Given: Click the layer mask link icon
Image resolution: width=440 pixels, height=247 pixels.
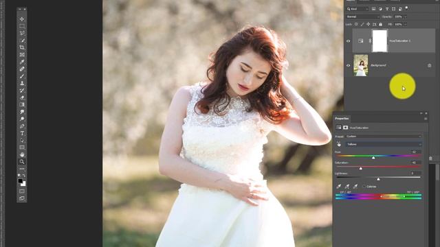Looking at the screenshot, I should [370, 41].
